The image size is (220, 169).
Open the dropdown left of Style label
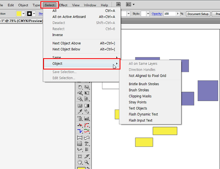(129, 14)
